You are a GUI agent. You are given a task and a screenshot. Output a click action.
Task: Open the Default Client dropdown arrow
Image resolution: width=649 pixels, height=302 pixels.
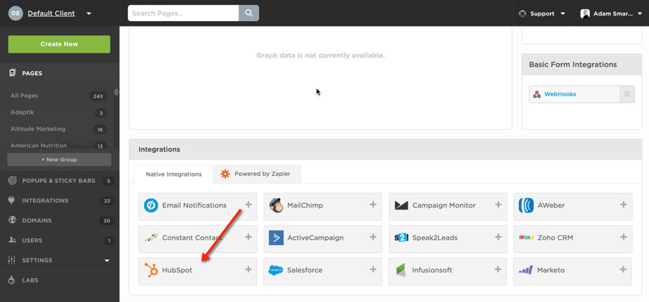point(88,13)
